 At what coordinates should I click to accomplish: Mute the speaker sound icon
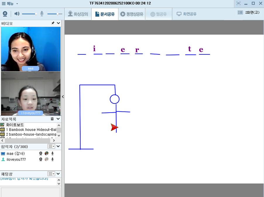click(x=17, y=14)
